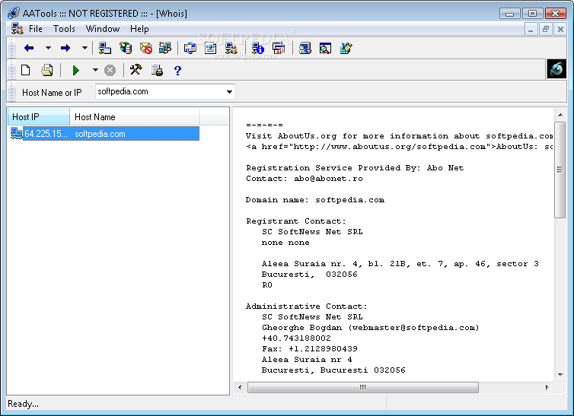The image size is (574, 416).
Task: Click the 'Fax: +1.2128980439' line
Action: pos(309,349)
